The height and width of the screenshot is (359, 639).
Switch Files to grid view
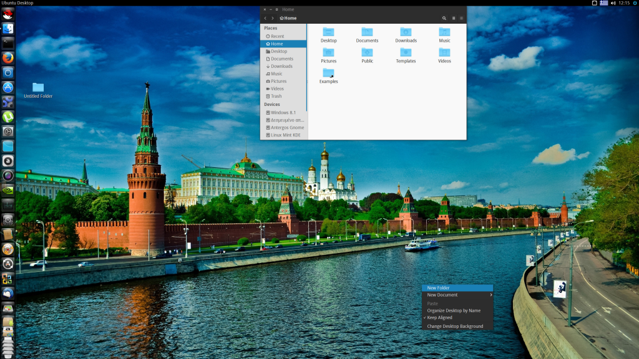click(461, 18)
